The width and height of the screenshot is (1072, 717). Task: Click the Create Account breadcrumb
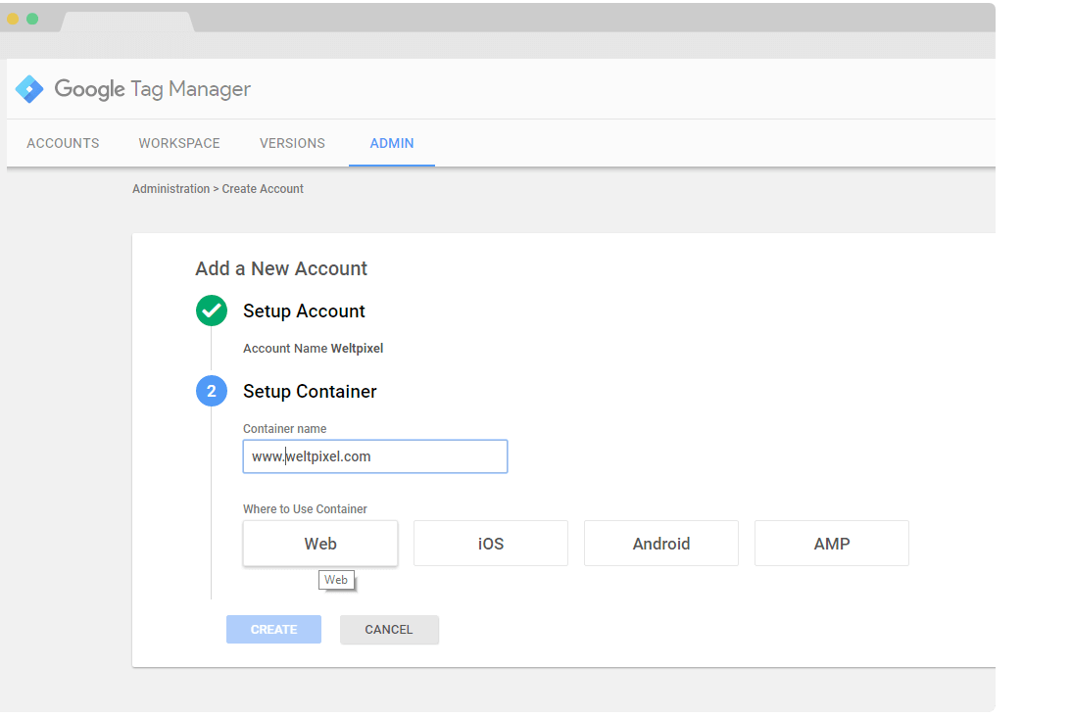[x=263, y=189]
